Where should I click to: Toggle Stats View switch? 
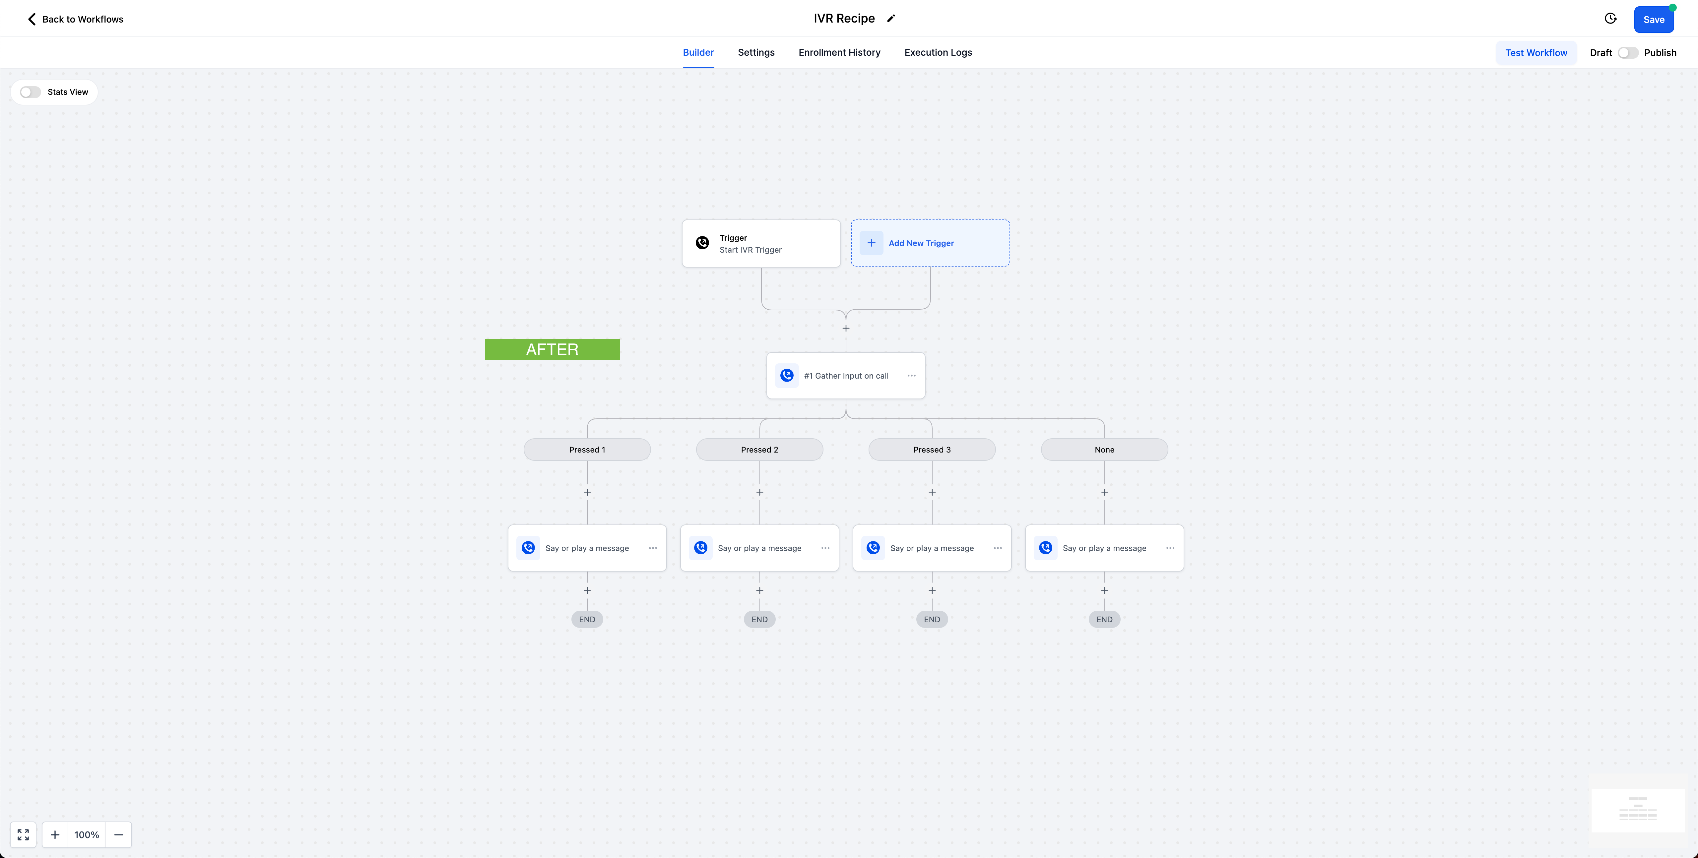[x=30, y=92]
